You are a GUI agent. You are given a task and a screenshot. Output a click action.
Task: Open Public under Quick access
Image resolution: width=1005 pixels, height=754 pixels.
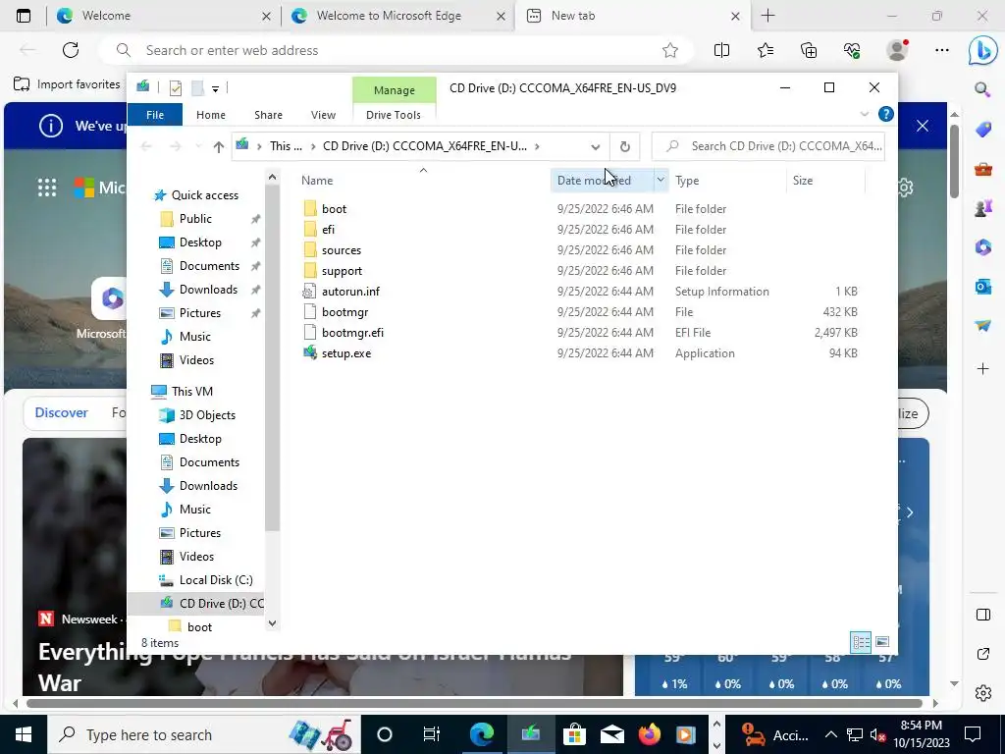195,219
